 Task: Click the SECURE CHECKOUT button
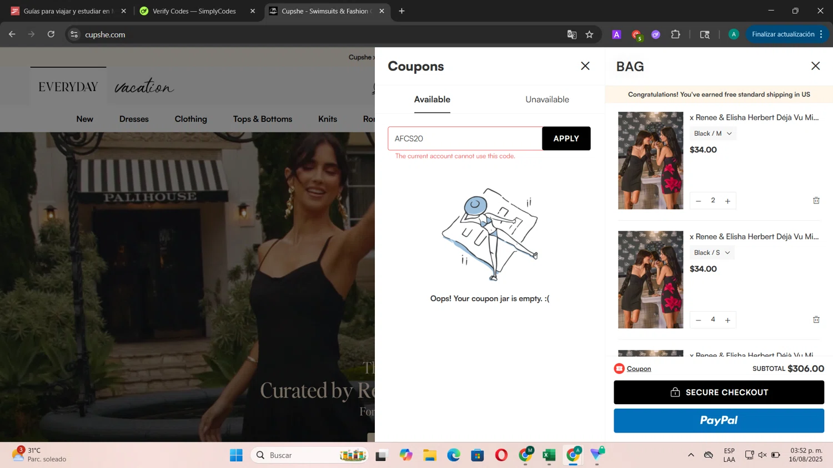(x=719, y=393)
